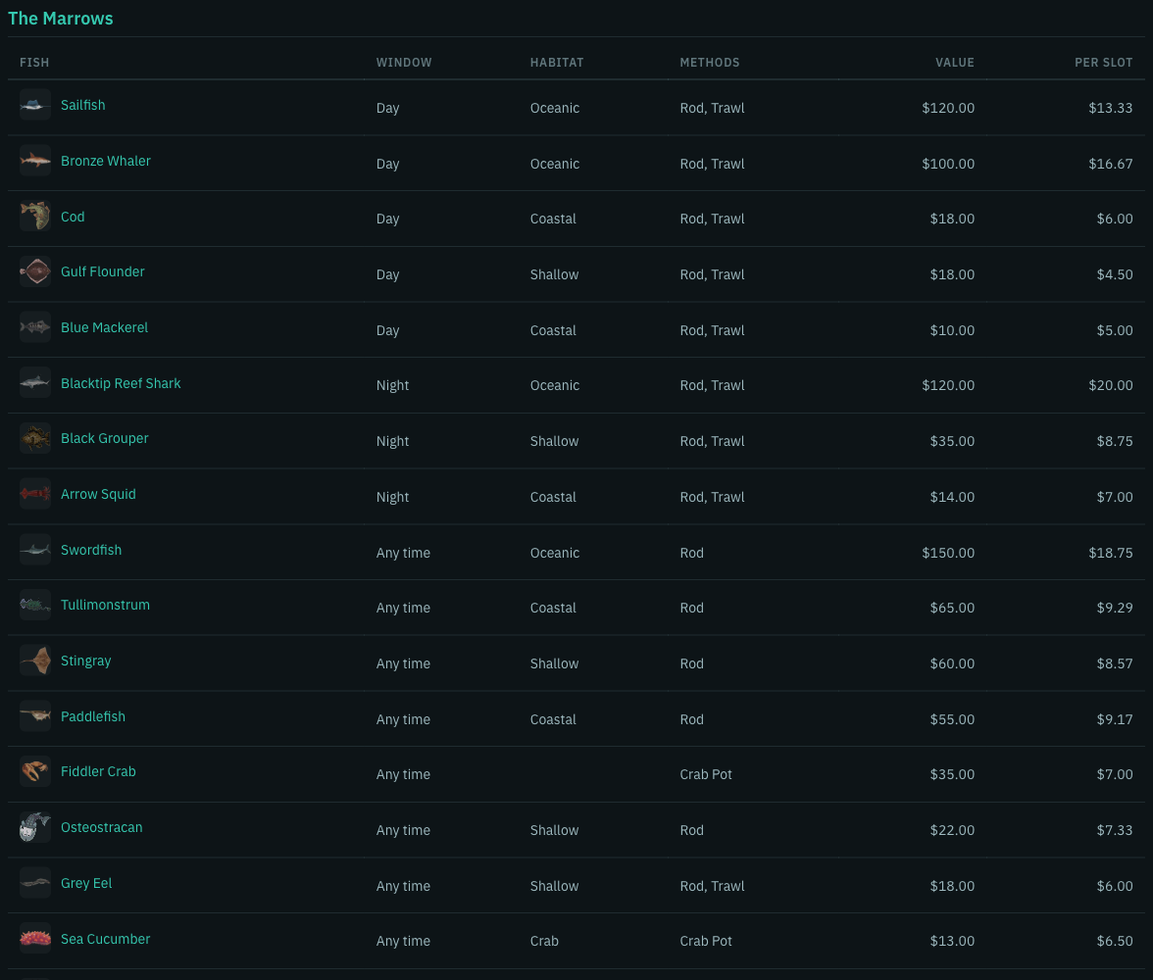Click the Black Grouper icon
1153x980 pixels.
34,438
